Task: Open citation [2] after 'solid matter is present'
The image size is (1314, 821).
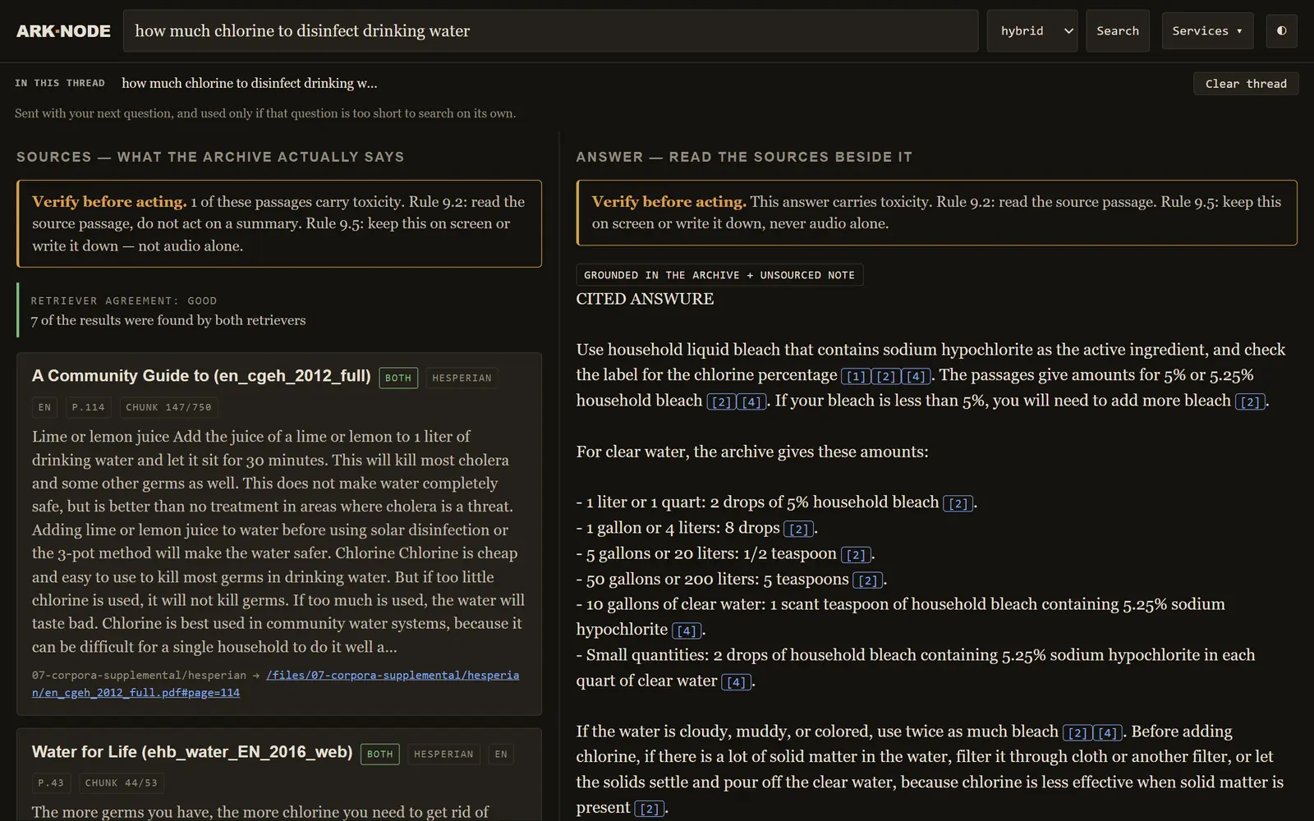Action: [650, 809]
